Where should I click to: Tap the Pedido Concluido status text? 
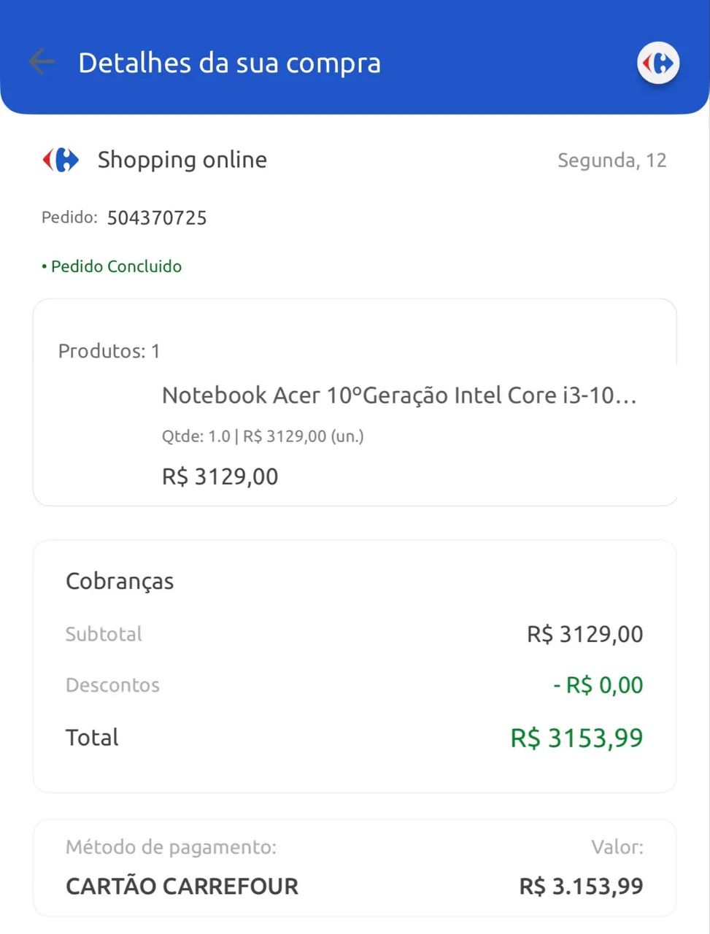pyautogui.click(x=115, y=266)
